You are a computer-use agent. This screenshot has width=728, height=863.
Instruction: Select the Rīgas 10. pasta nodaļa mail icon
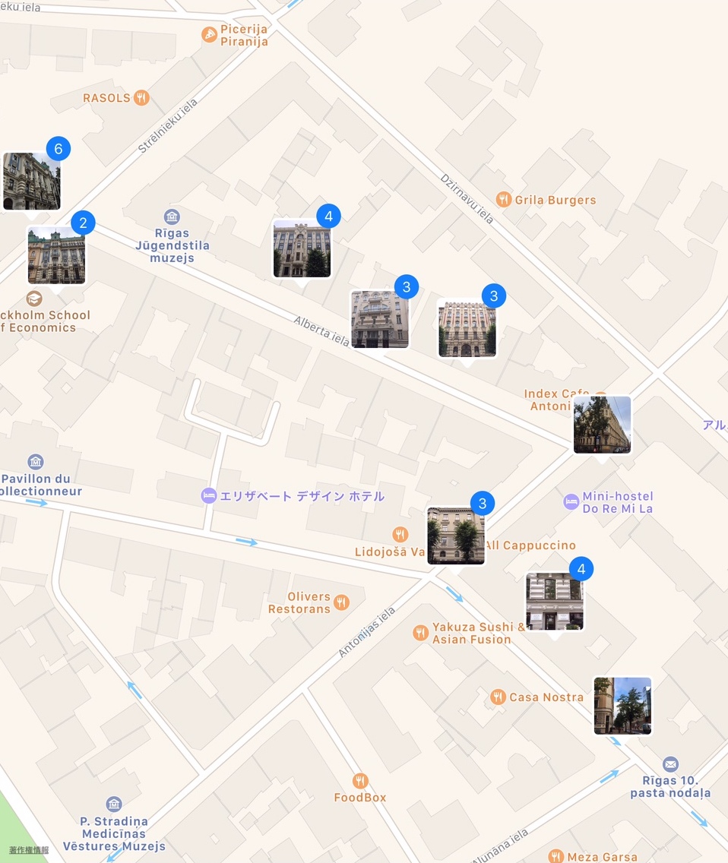tap(670, 764)
